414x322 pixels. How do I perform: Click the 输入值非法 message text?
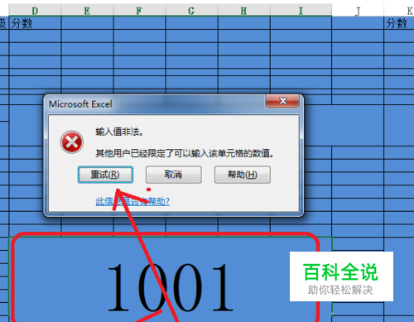[119, 132]
